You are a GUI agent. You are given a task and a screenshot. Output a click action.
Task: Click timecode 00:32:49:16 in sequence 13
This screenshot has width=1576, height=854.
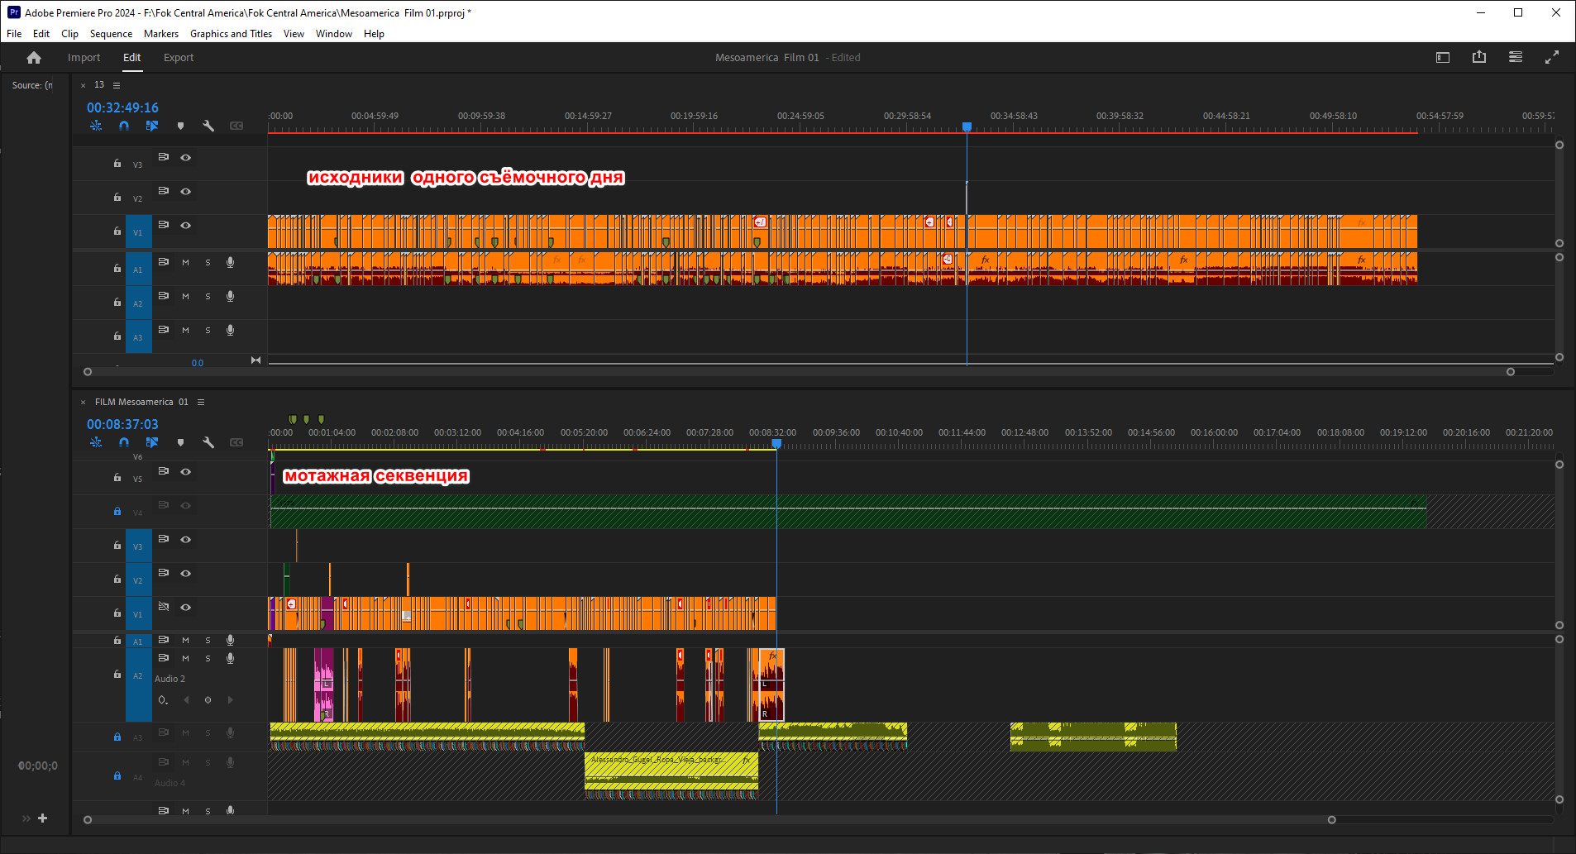[x=122, y=107]
